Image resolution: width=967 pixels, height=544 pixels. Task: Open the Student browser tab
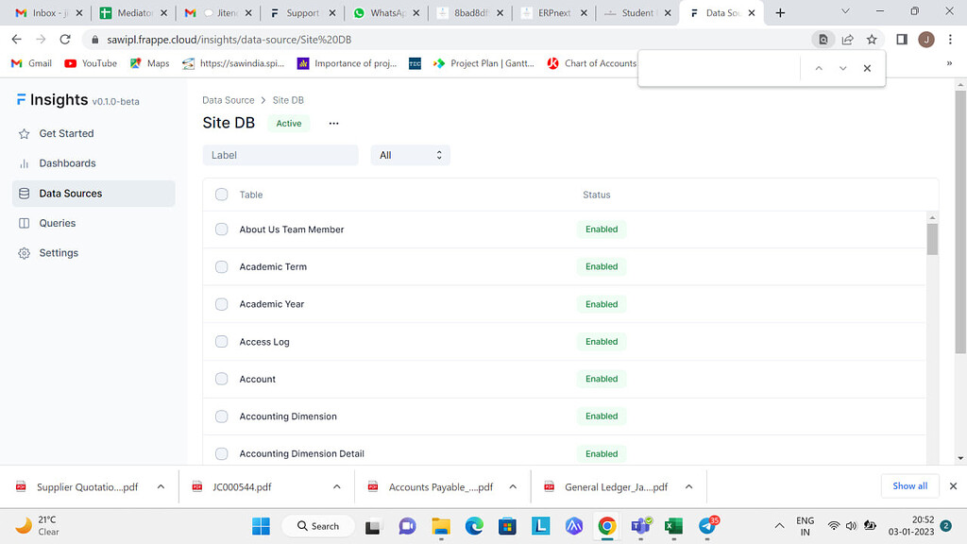pyautogui.click(x=638, y=12)
